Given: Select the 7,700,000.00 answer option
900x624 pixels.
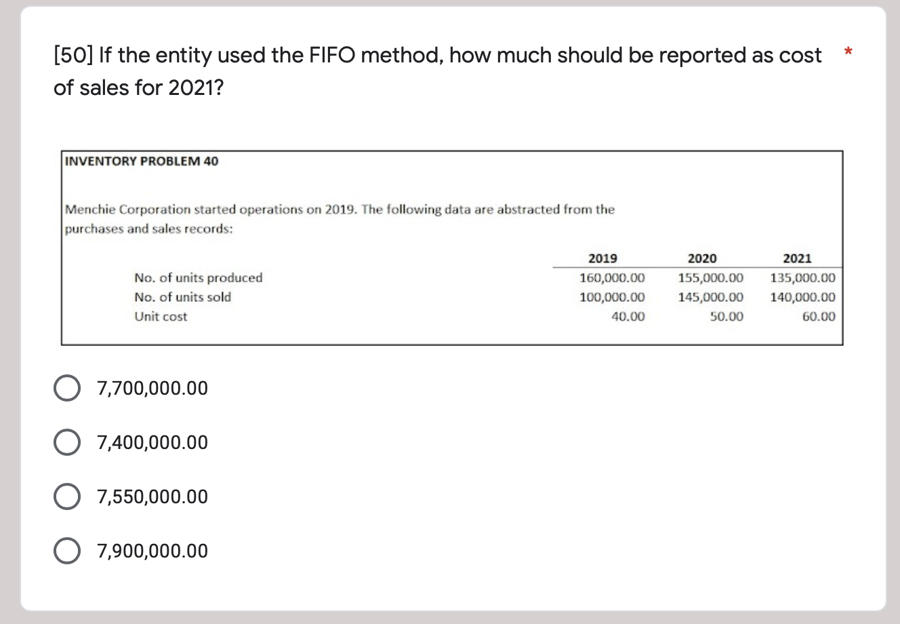Looking at the screenshot, I should click(x=66, y=388).
